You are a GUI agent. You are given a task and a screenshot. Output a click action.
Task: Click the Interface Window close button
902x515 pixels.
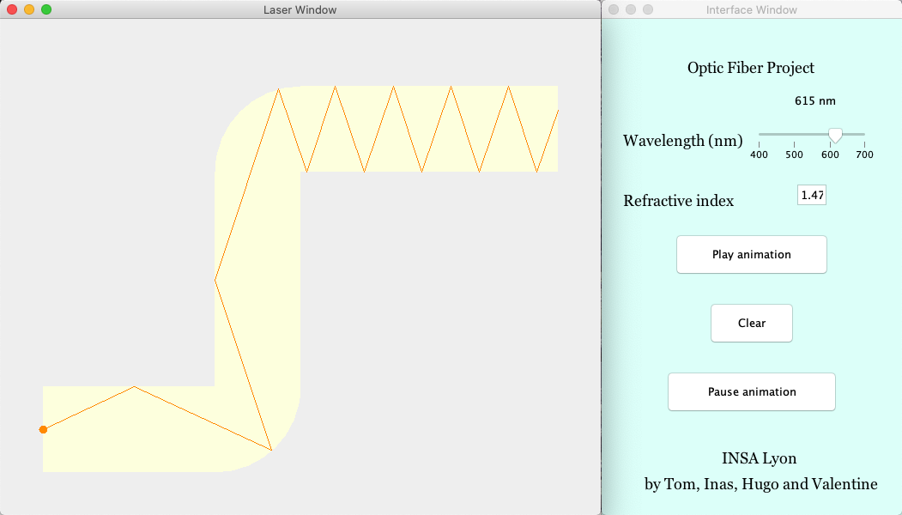coord(614,9)
